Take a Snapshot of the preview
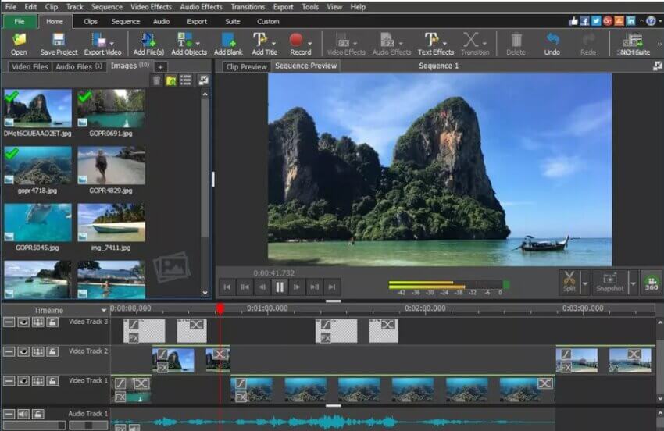Screen dimensions: 664x431 pyautogui.click(x=610, y=282)
